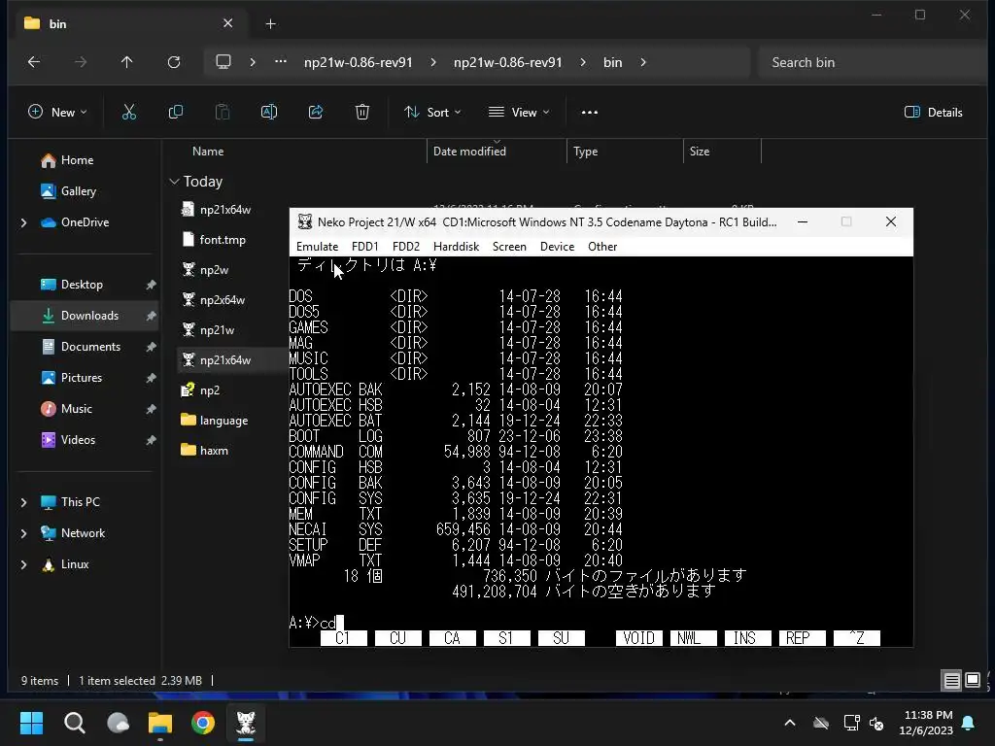This screenshot has height=746, width=995.
Task: Open the See more ellipsis menu
Action: click(590, 113)
